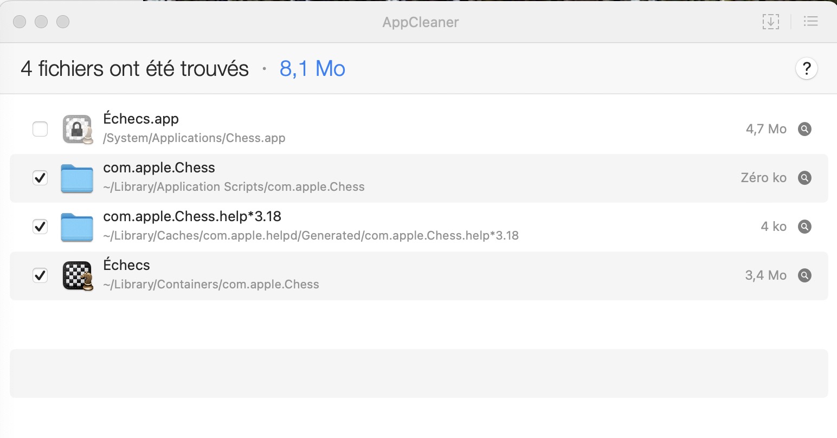837x438 pixels.
Task: Reveal Containers Échecs item with magnifier
Action: [804, 275]
